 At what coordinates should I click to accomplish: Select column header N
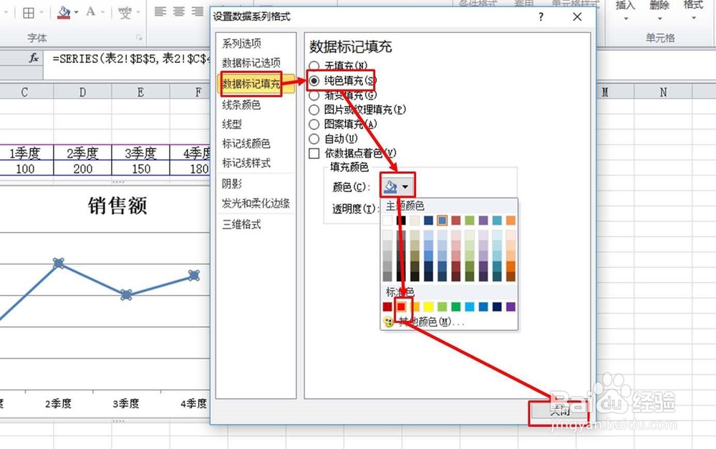(664, 92)
